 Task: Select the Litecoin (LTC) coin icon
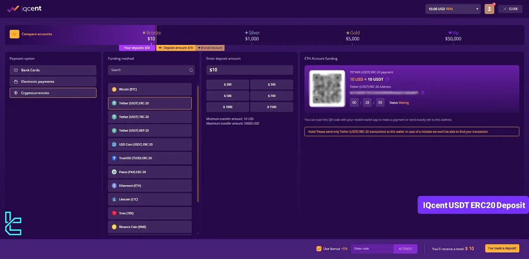[114, 199]
